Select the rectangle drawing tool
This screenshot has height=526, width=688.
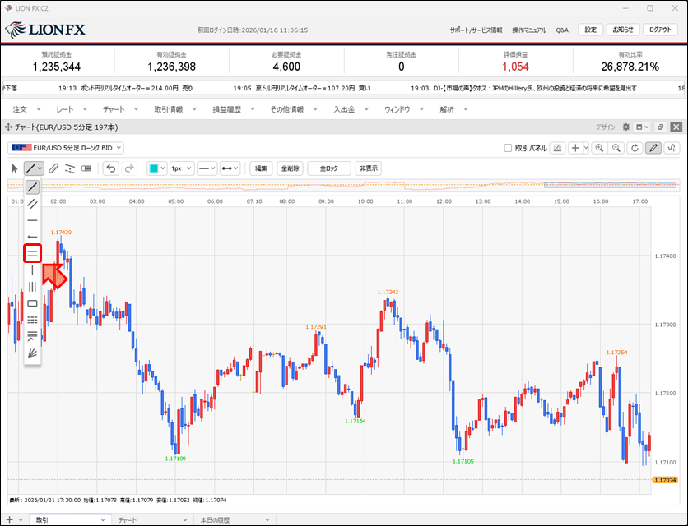[32, 303]
